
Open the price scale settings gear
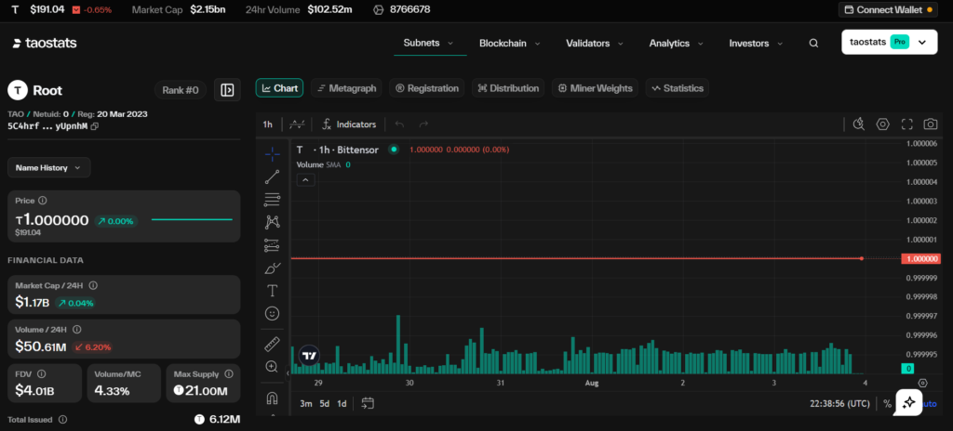(923, 383)
